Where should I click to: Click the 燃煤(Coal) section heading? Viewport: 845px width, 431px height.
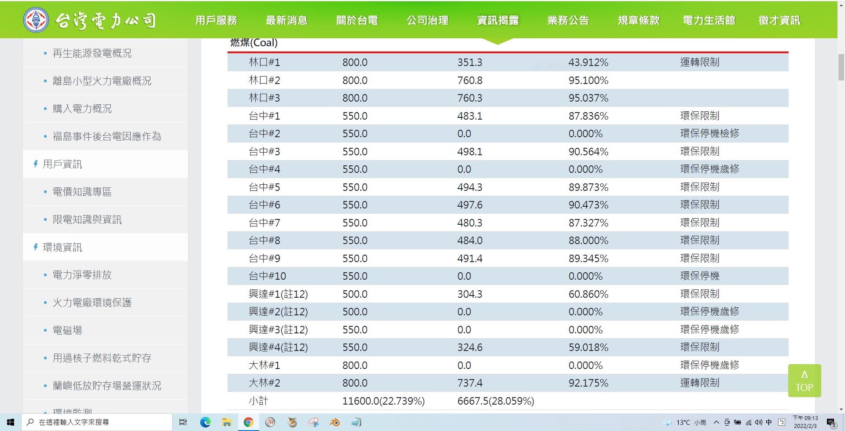(254, 43)
